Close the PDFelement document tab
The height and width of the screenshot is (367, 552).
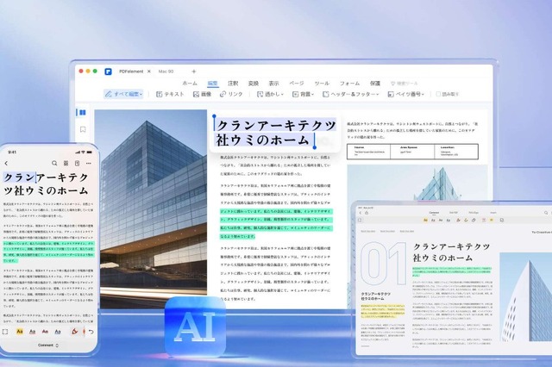(149, 72)
